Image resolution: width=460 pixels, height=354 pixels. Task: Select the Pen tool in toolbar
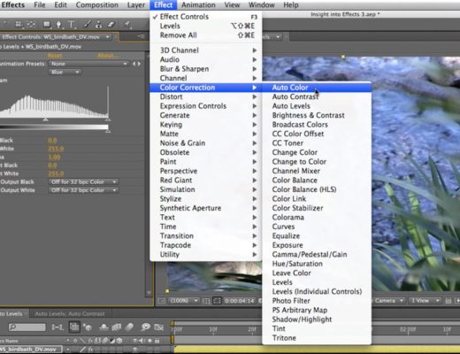[x=58, y=25]
